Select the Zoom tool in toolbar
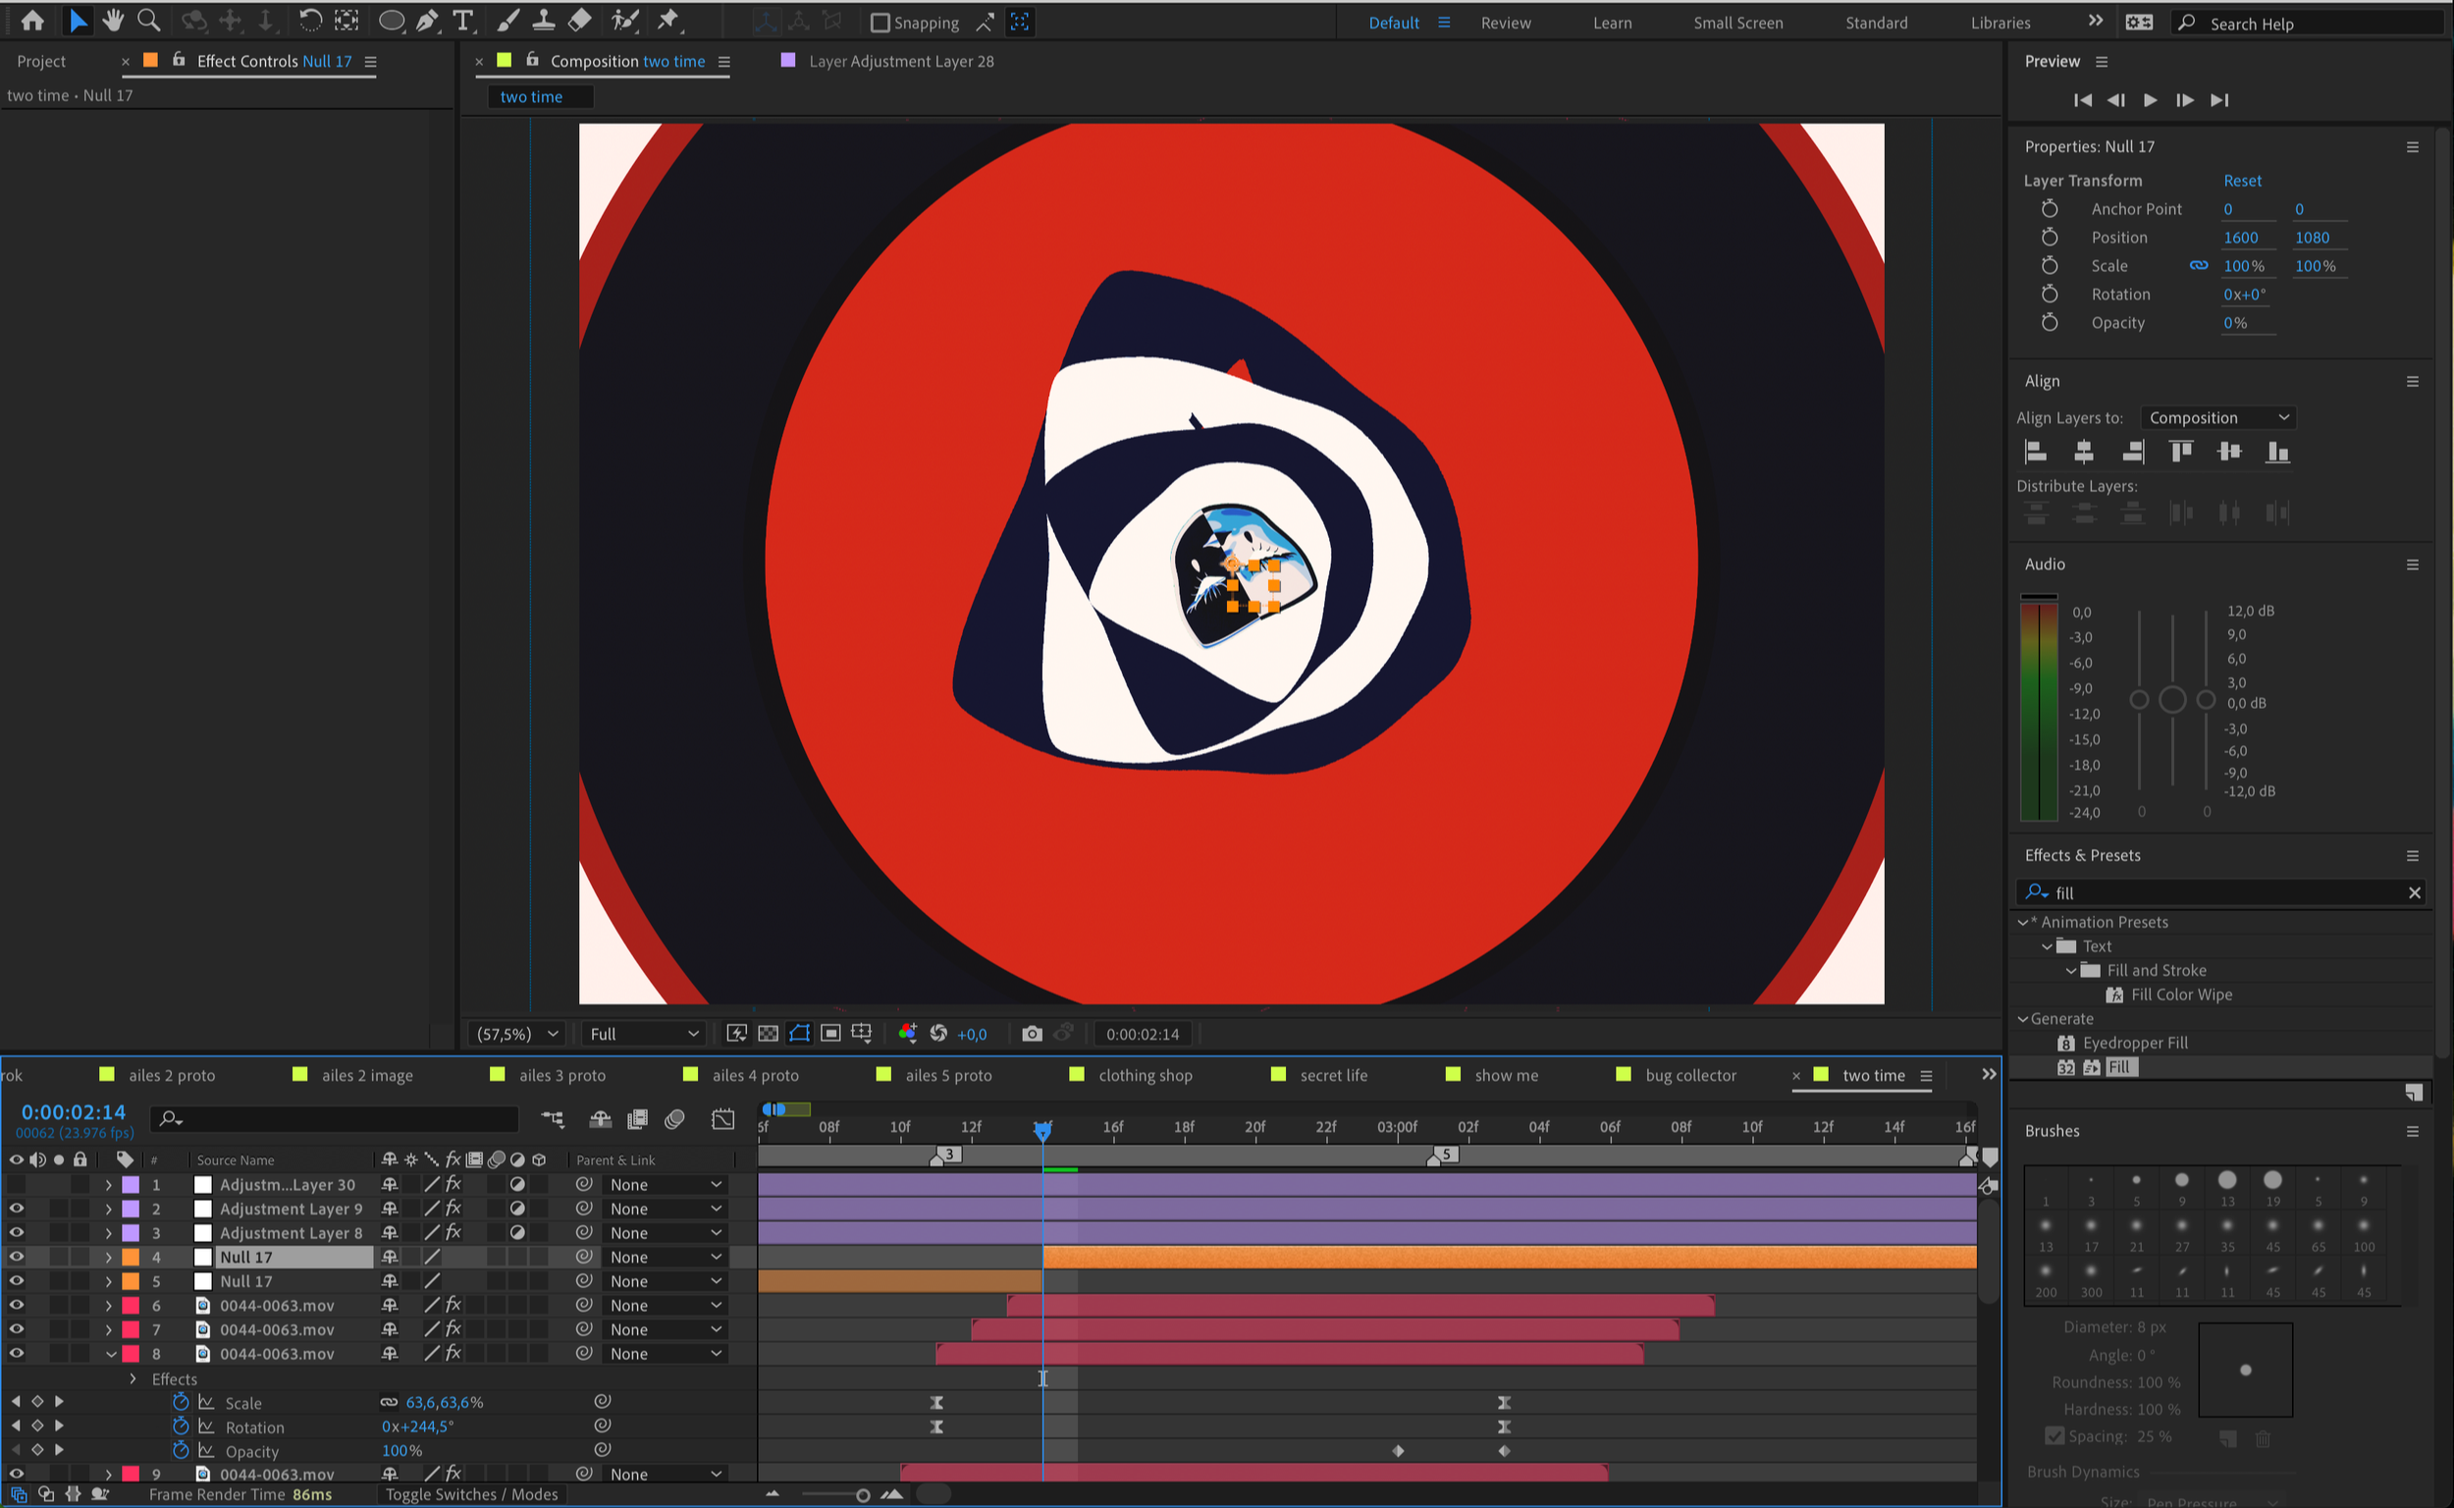 (x=148, y=20)
